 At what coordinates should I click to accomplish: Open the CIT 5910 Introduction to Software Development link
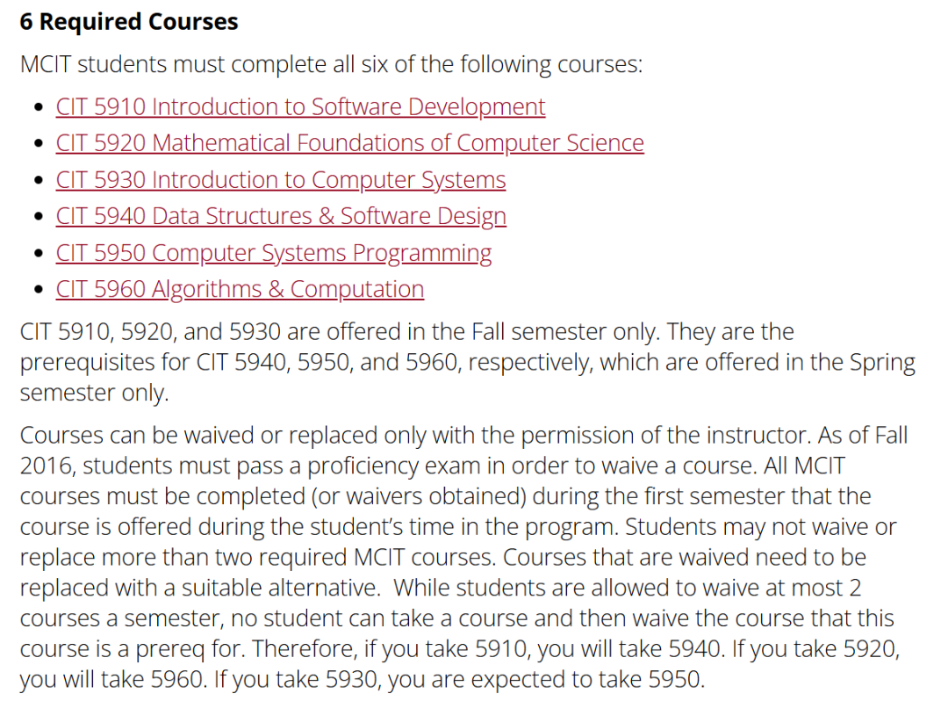300,107
